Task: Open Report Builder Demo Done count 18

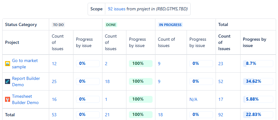Action: click(x=107, y=81)
